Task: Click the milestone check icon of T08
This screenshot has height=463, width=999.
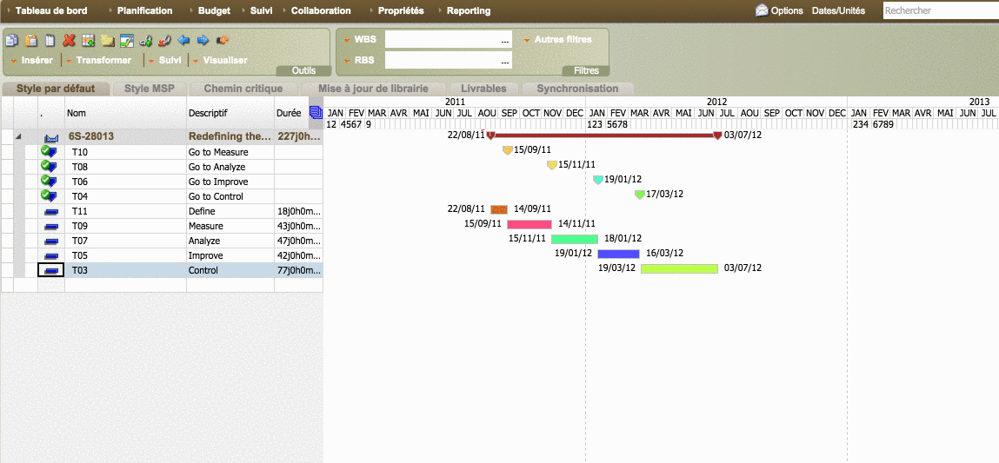Action: click(49, 166)
